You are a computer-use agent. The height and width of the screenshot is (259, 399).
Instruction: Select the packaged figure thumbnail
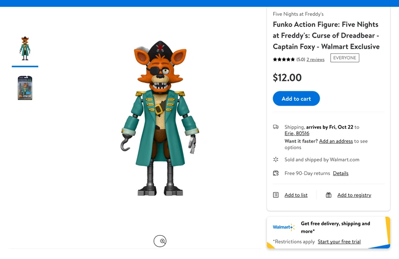click(x=25, y=88)
